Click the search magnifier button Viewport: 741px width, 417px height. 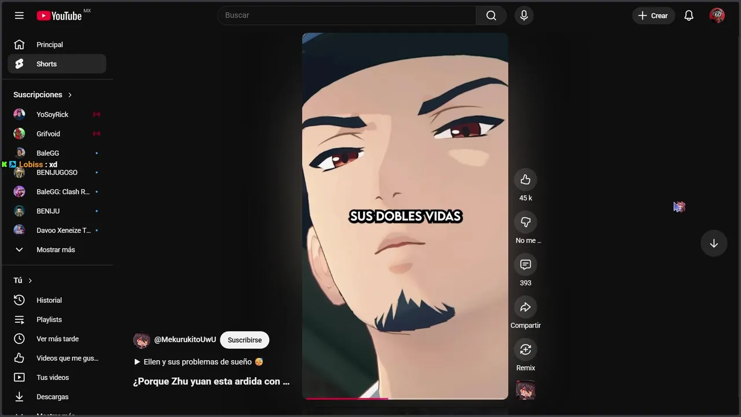click(x=491, y=16)
